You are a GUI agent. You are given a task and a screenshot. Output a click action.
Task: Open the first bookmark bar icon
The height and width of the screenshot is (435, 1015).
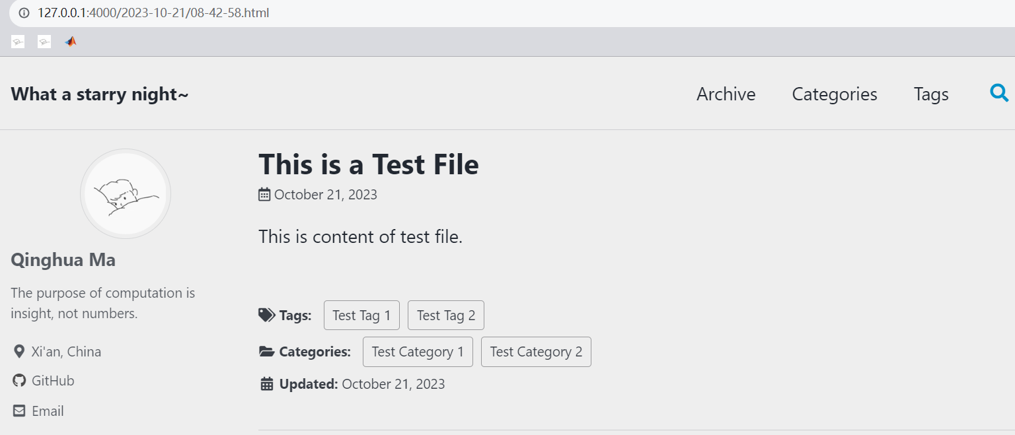coord(18,42)
